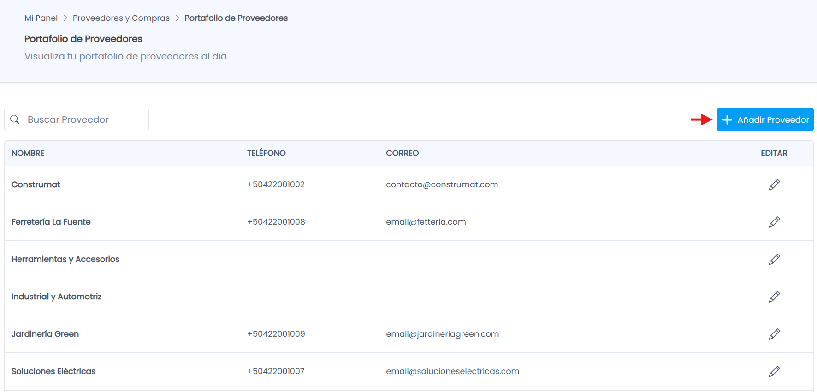
Task: Click the Añadir Proveedor button
Action: pyautogui.click(x=765, y=119)
